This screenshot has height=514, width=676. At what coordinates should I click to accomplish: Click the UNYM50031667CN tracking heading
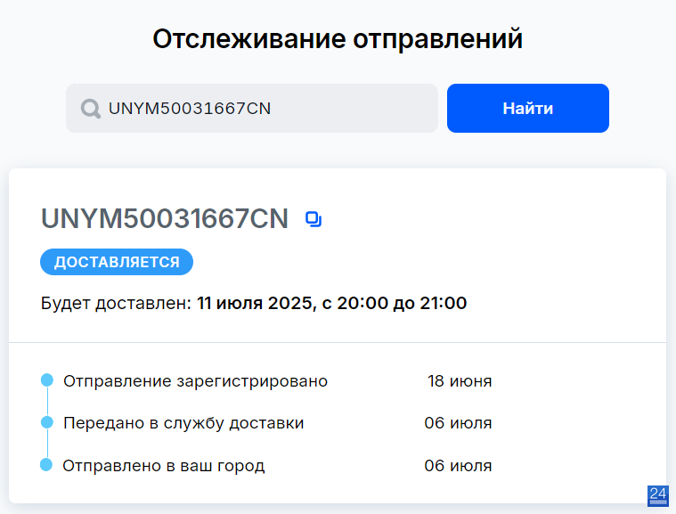[164, 218]
